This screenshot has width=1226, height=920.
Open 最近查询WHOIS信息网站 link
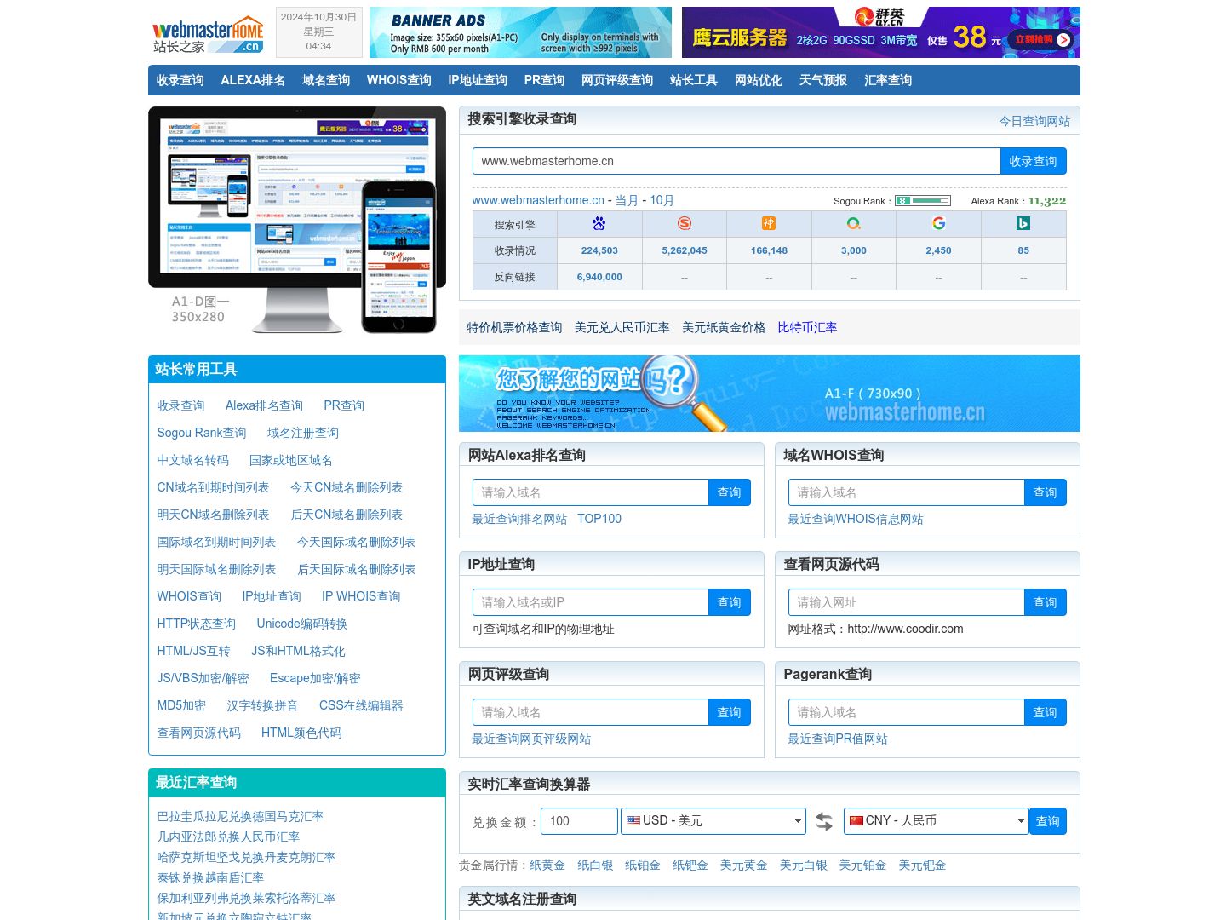coord(855,519)
